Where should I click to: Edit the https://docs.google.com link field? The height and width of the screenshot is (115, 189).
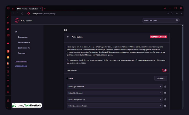(x=114, y=106)
